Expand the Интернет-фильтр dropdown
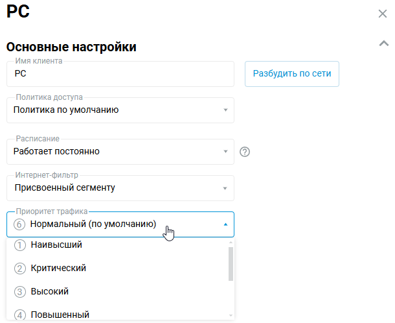The height and width of the screenshot is (323, 395). point(120,188)
